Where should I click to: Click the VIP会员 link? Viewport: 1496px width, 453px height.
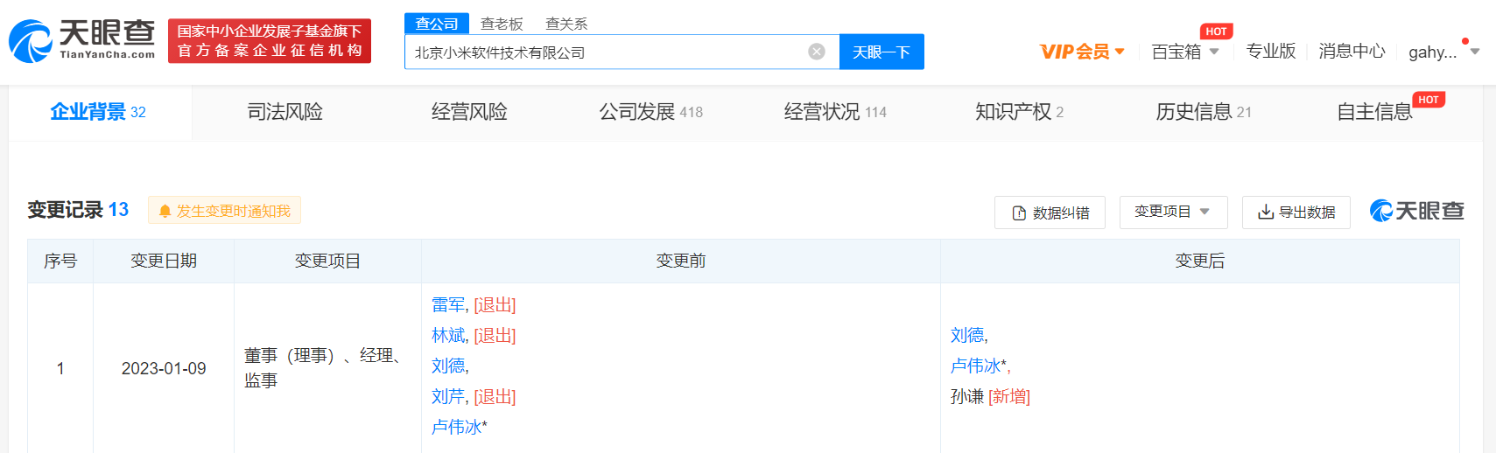click(x=1074, y=52)
